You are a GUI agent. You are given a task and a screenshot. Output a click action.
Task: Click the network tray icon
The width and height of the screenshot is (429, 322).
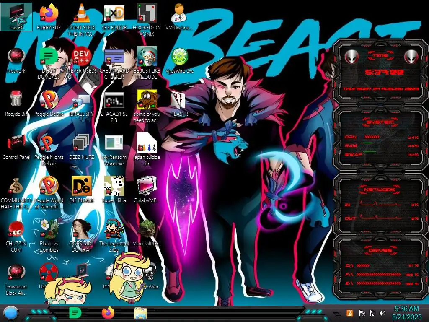[x=372, y=313]
